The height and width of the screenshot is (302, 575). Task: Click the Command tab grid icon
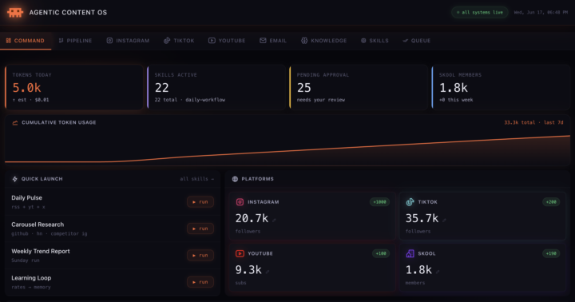pos(9,41)
